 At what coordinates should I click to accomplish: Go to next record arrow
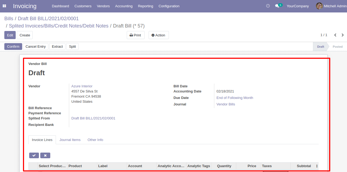tap(343, 35)
